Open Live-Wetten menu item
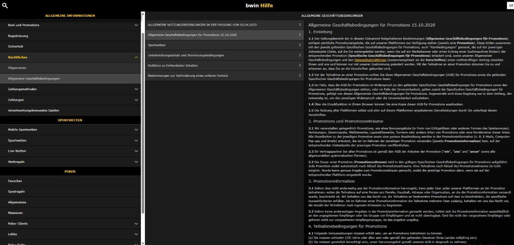This screenshot has height=245, width=514. coord(17,151)
